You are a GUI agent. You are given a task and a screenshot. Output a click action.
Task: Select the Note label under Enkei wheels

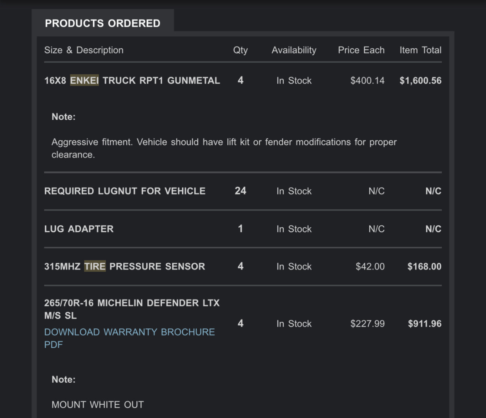click(63, 117)
